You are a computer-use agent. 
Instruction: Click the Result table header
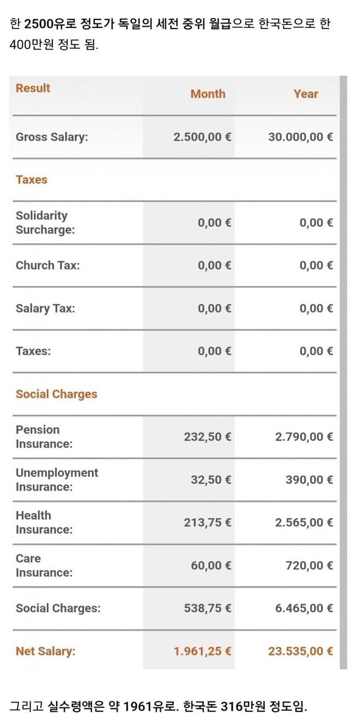point(33,88)
